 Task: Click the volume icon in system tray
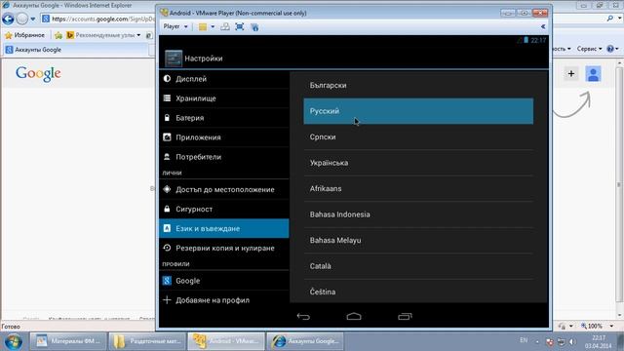click(x=572, y=341)
